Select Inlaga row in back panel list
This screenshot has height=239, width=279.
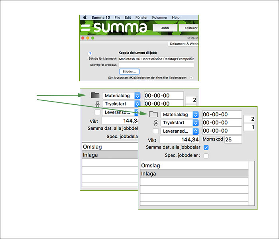[x=110, y=155]
